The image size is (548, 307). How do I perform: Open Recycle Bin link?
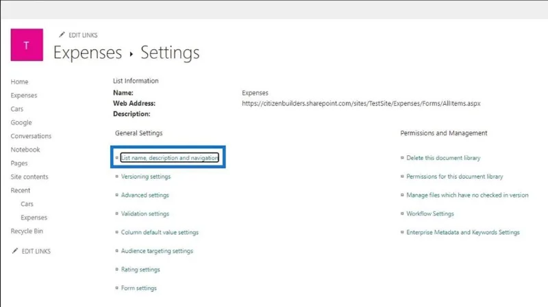27,231
